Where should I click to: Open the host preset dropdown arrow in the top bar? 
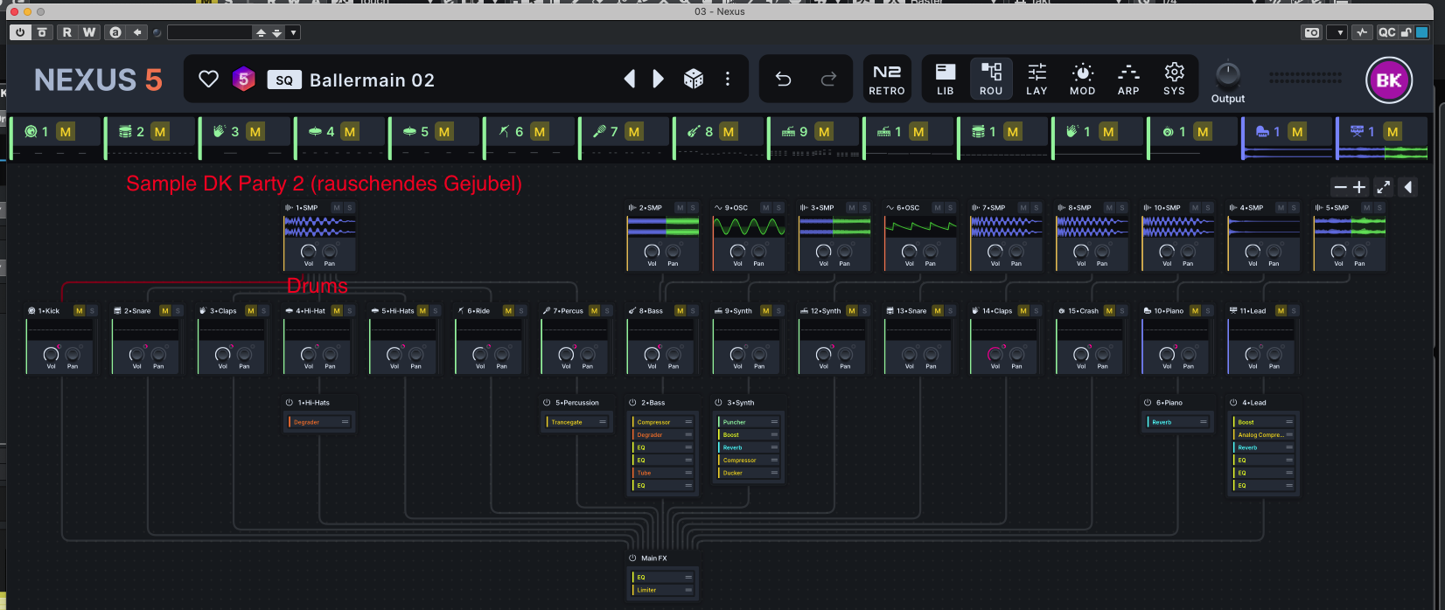[294, 32]
